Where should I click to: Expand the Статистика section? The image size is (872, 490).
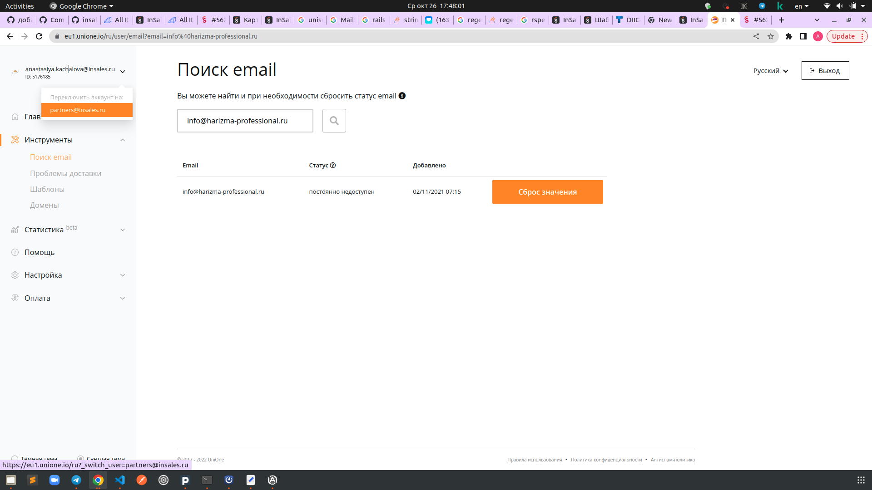[123, 230]
